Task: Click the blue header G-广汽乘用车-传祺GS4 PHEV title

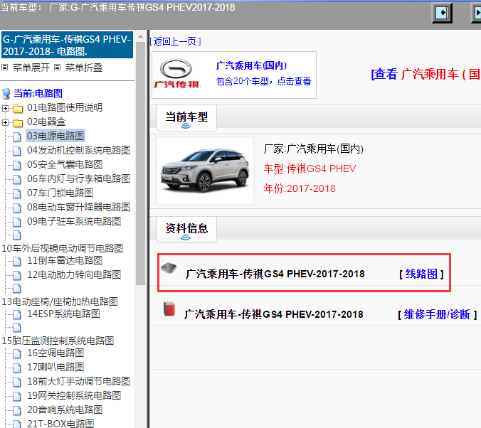Action: tap(67, 45)
